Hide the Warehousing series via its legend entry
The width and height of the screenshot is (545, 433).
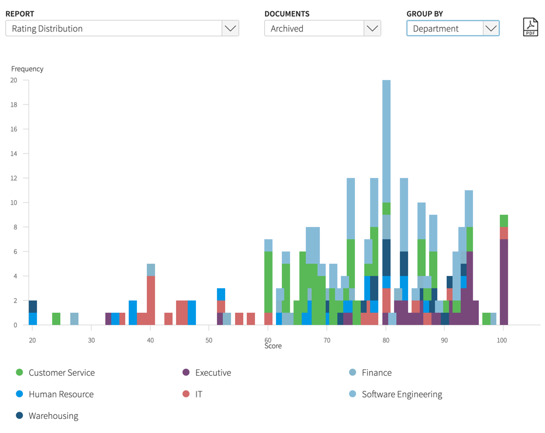53,415
